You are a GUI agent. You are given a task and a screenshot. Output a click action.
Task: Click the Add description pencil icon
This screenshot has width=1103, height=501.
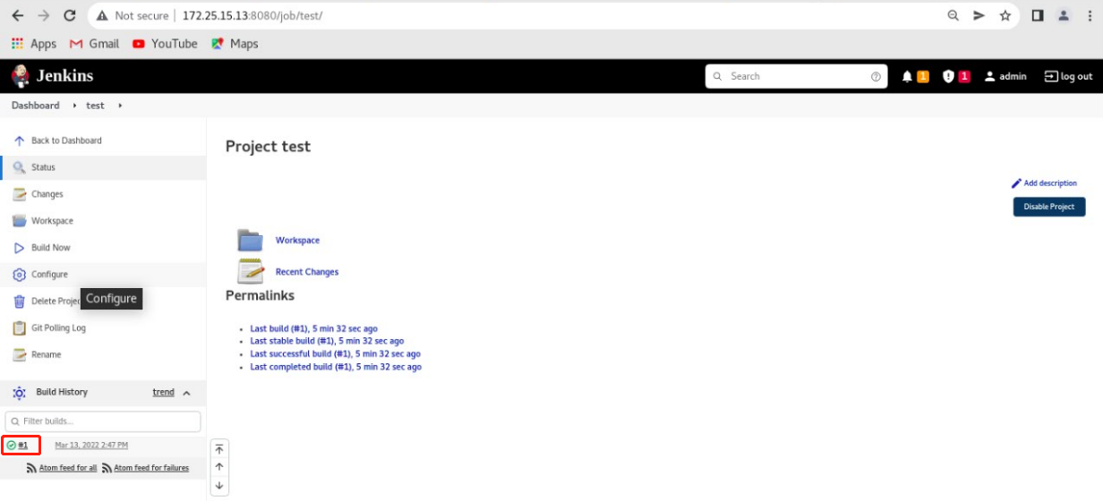[x=1016, y=183]
